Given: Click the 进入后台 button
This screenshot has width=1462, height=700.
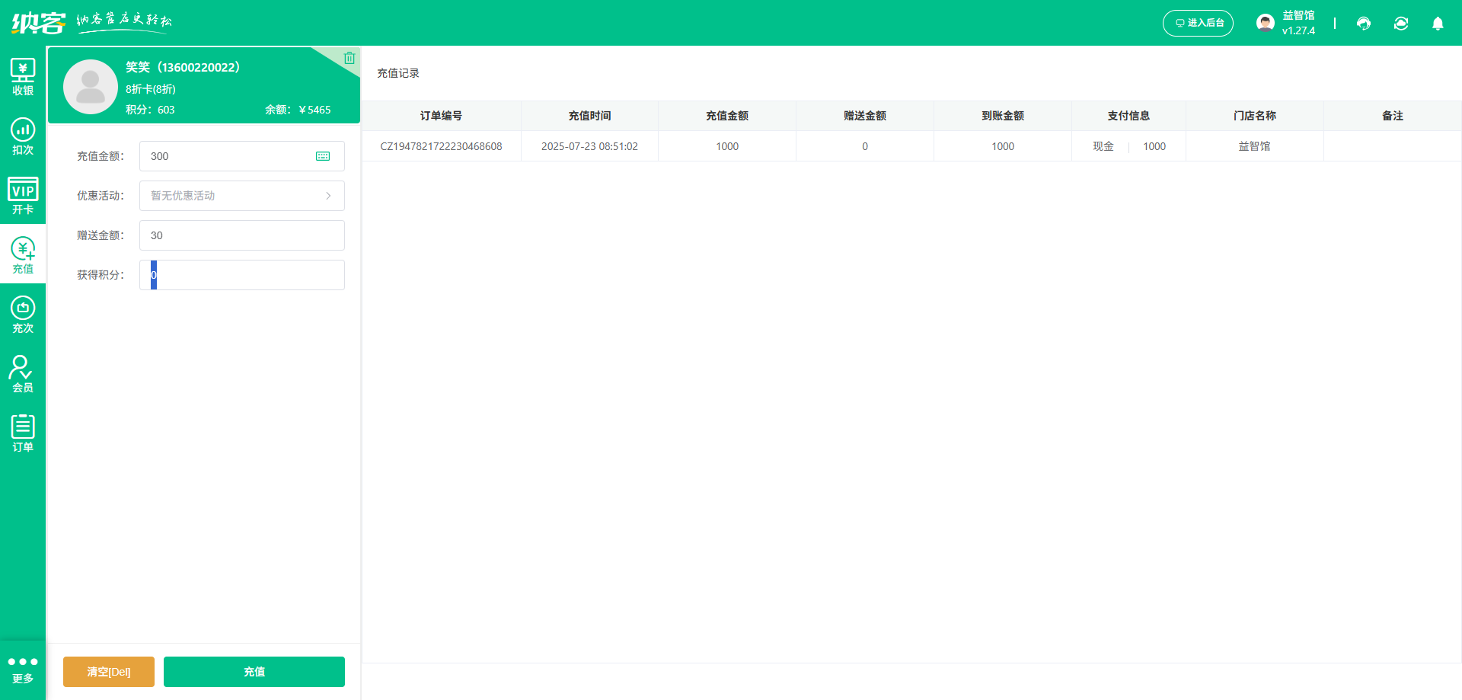Looking at the screenshot, I should click(1198, 23).
